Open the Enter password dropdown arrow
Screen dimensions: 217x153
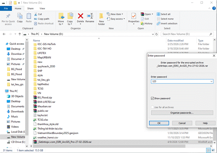[x=211, y=82]
